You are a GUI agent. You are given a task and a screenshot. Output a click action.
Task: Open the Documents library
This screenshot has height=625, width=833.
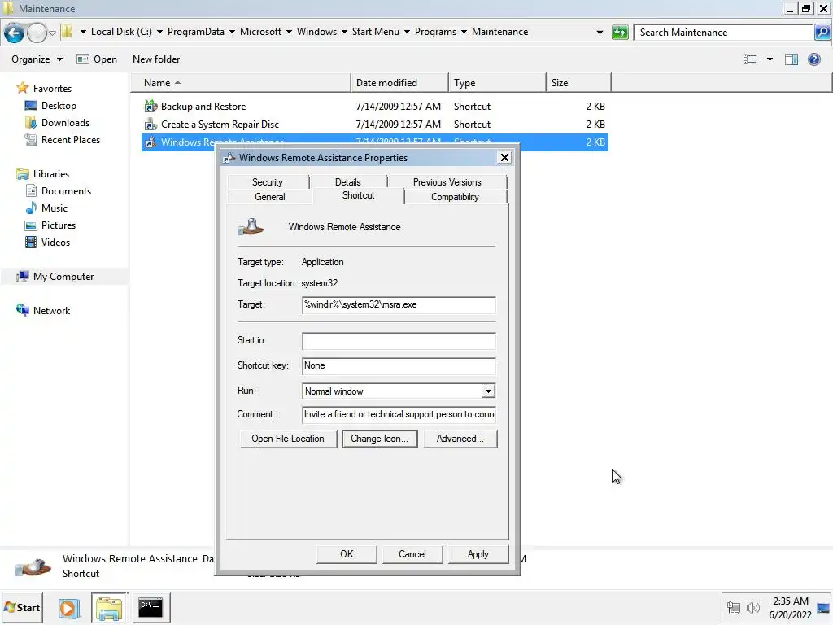(66, 190)
